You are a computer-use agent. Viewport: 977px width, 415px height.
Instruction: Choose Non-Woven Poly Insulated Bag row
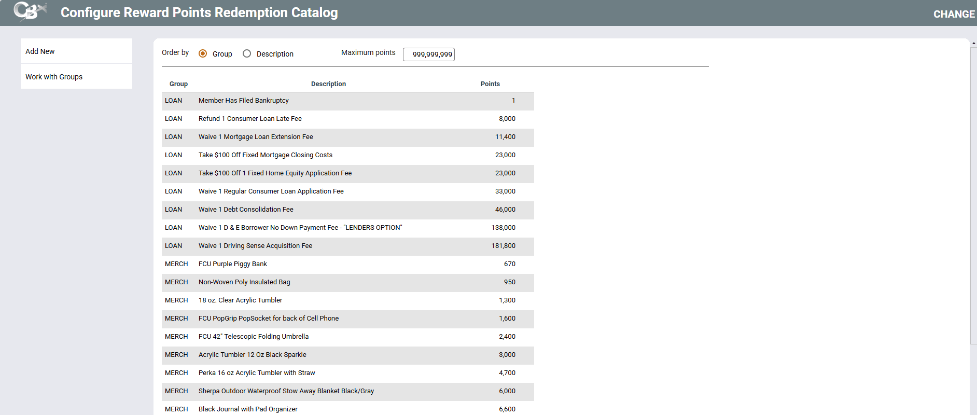tap(244, 282)
